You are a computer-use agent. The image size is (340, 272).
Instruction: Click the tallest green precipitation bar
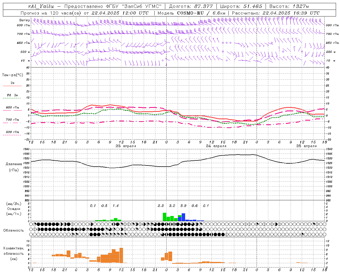(x=164, y=217)
